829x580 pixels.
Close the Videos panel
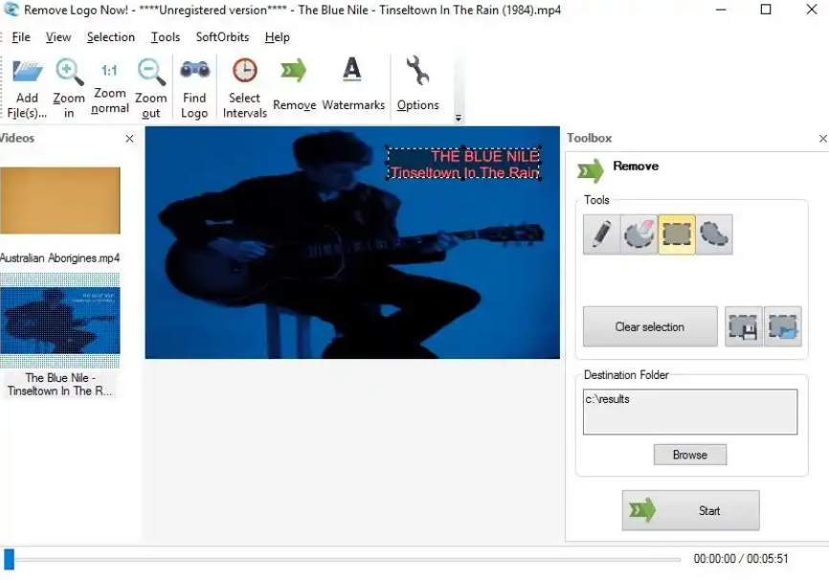pos(129,139)
